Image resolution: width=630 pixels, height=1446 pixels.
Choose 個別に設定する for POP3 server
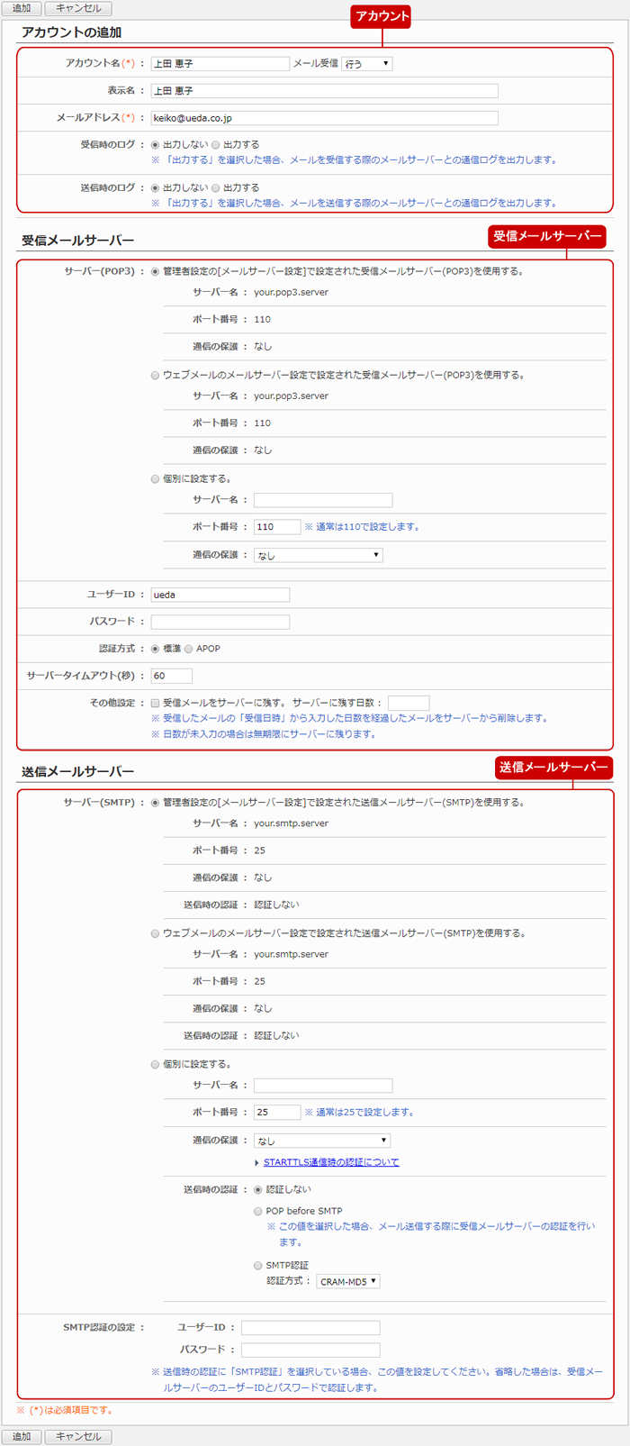156,479
